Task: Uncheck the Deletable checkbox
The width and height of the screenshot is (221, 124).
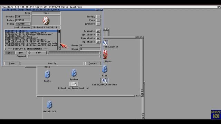Action: (98, 42)
